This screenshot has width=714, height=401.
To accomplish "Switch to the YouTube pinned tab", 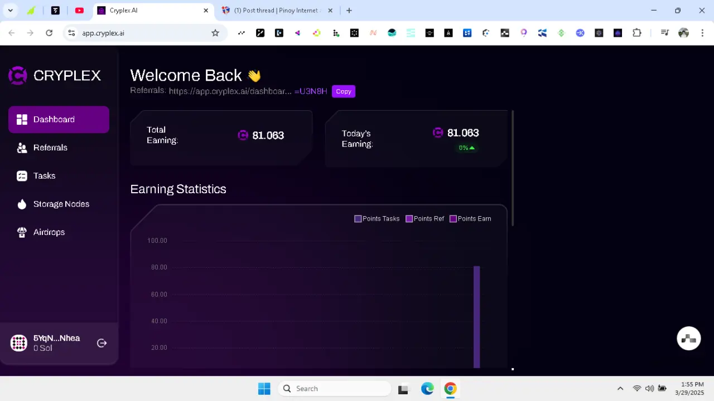I will click(79, 10).
